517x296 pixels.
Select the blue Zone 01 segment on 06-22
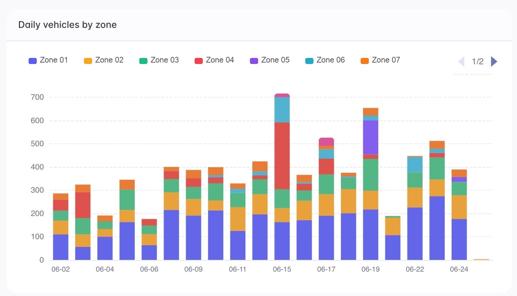click(x=415, y=234)
